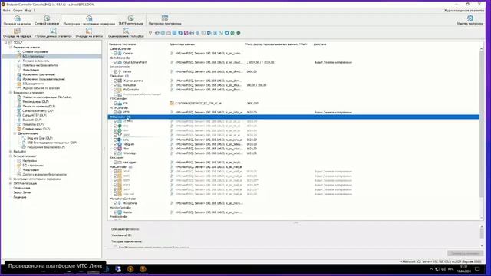Screen dimensions: 491x276
Task: Open the ? help menu
Action: coord(35,11)
